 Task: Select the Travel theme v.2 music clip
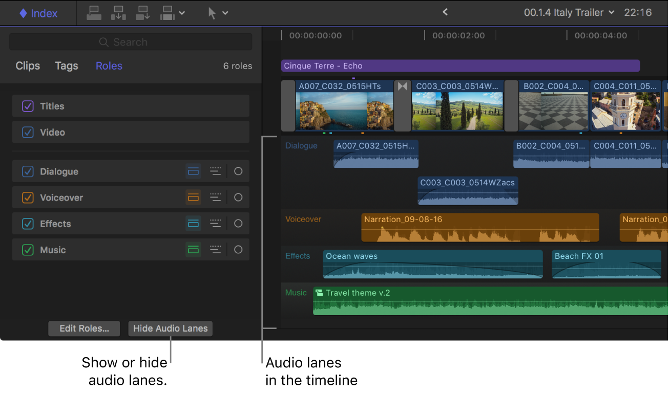461,301
